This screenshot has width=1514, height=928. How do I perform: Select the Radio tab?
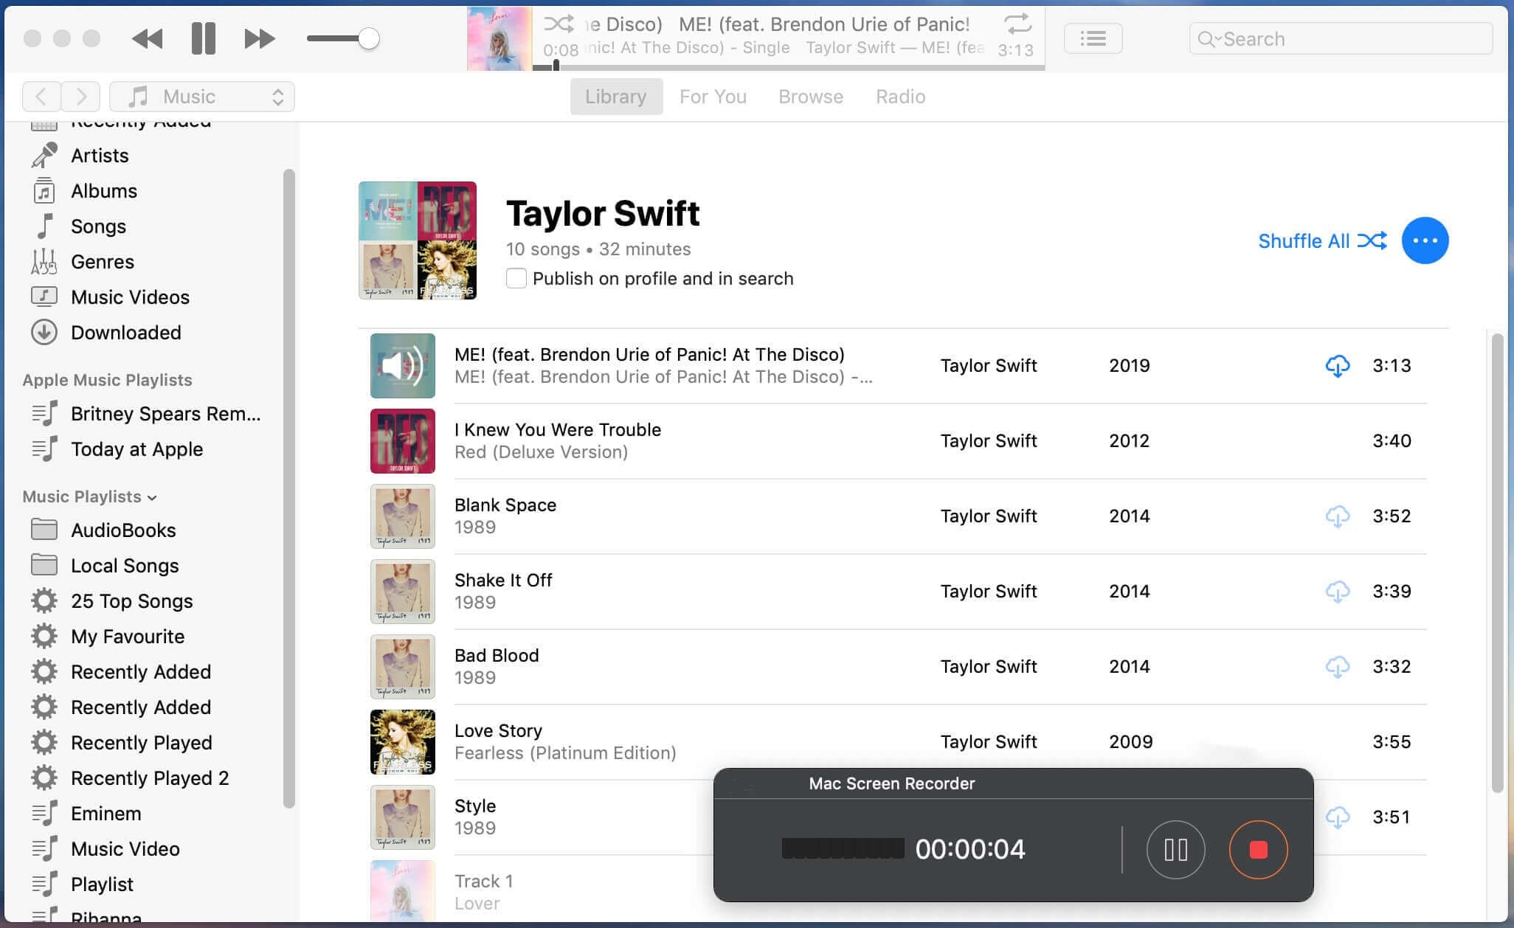901,95
